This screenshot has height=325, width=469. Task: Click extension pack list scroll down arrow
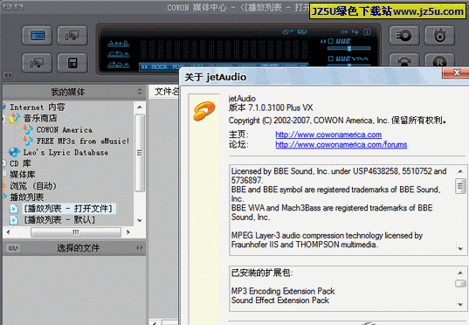[x=460, y=305]
